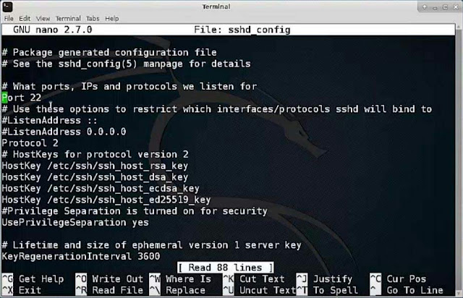Click 'See the sshd_config(5) manpage' comment
The image size is (463, 298).
click(126, 64)
